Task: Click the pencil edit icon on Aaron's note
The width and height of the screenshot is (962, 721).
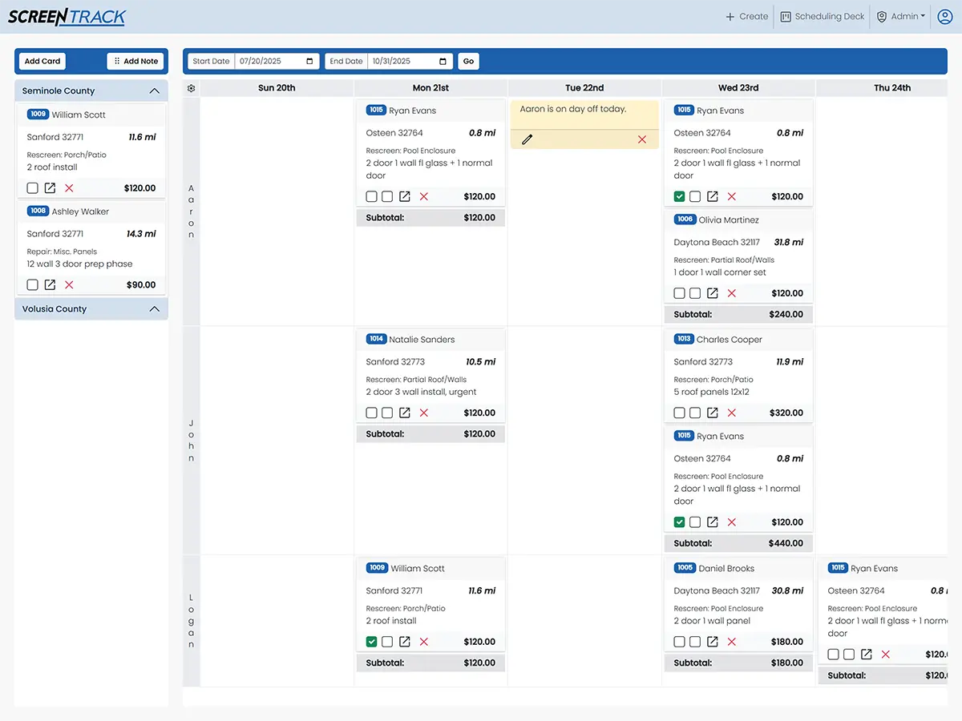Action: pos(527,139)
